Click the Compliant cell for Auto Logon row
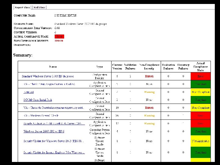220x165 pixels. pos(201,84)
